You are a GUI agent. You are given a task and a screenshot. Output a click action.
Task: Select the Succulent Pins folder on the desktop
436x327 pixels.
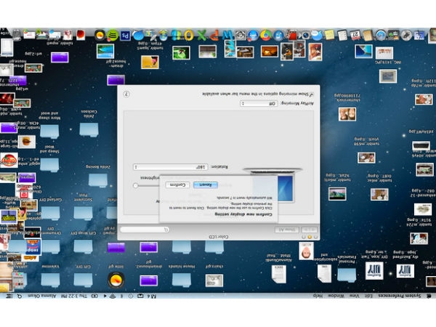tap(83, 213)
